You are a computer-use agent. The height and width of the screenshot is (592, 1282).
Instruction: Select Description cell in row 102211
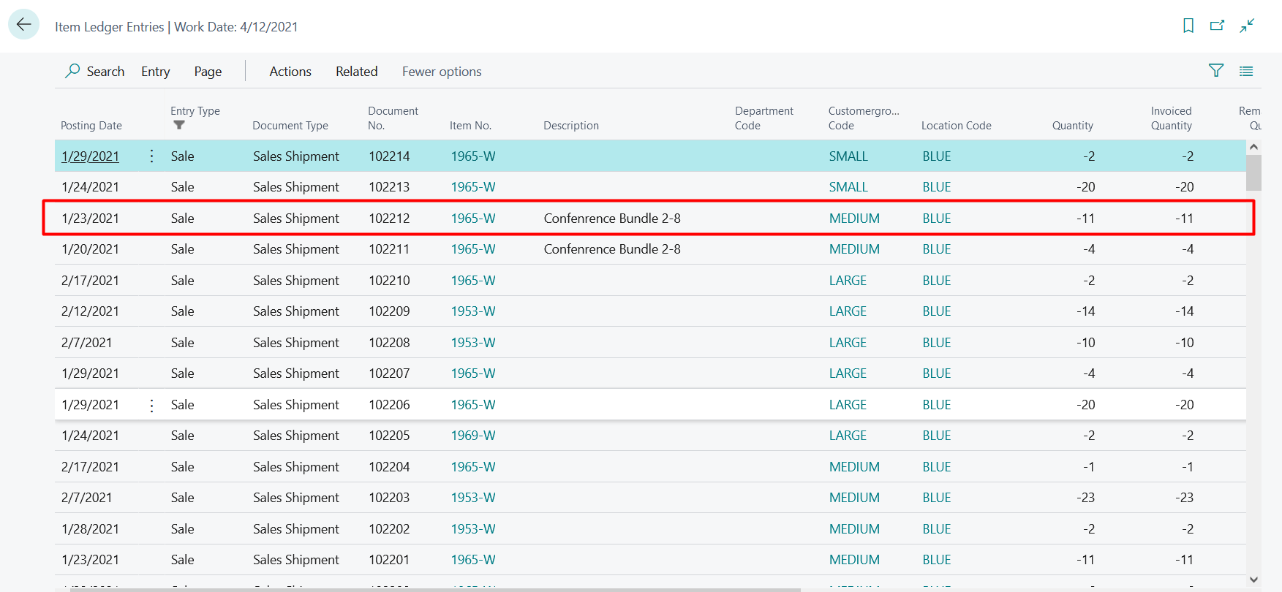(x=612, y=249)
